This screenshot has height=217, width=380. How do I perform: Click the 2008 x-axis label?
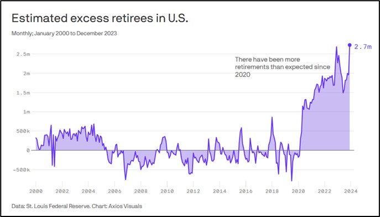[141, 191]
